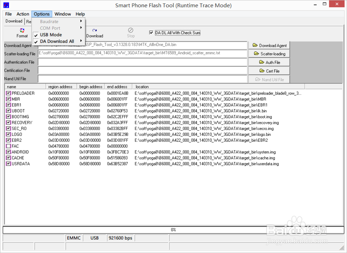Open the File menu
Viewport: 347px width, 253px height.
click(8, 14)
